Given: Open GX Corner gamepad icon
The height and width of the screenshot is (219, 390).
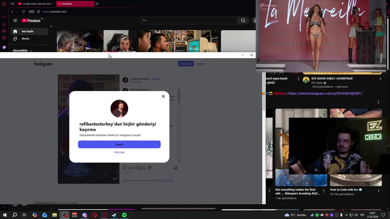Looking at the screenshot, I should [12, 4].
